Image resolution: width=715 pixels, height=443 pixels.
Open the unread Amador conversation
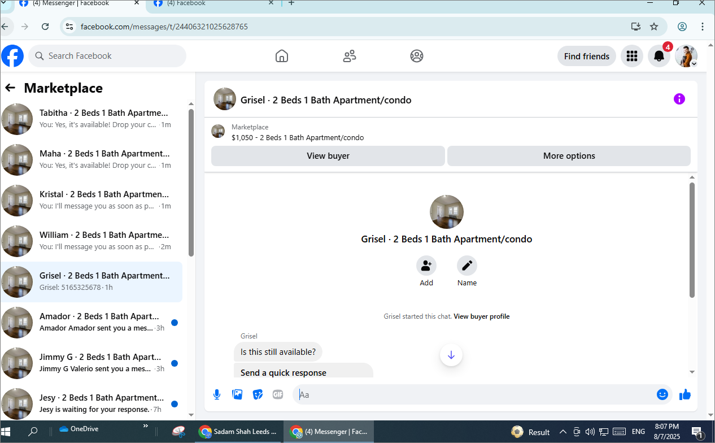point(91,323)
